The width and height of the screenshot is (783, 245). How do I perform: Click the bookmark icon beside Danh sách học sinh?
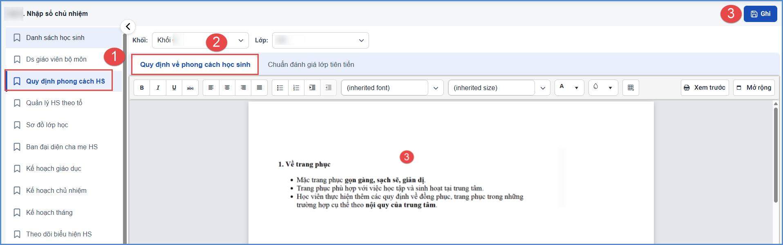click(x=17, y=38)
